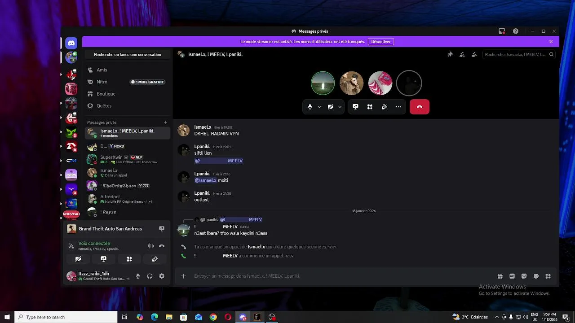This screenshot has width=575, height=323.
Task: Click Itzzz_raibi_1dh user avatar
Action: [x=71, y=276]
